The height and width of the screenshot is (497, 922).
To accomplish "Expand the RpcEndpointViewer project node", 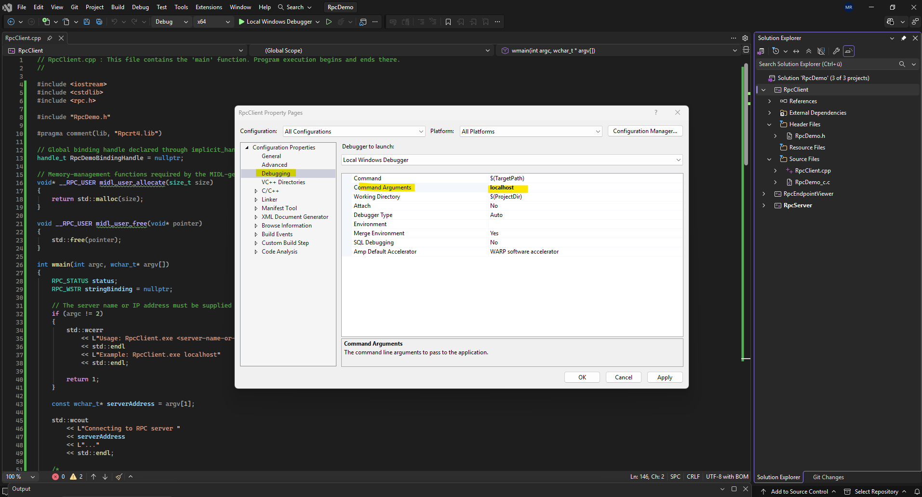I will [763, 194].
